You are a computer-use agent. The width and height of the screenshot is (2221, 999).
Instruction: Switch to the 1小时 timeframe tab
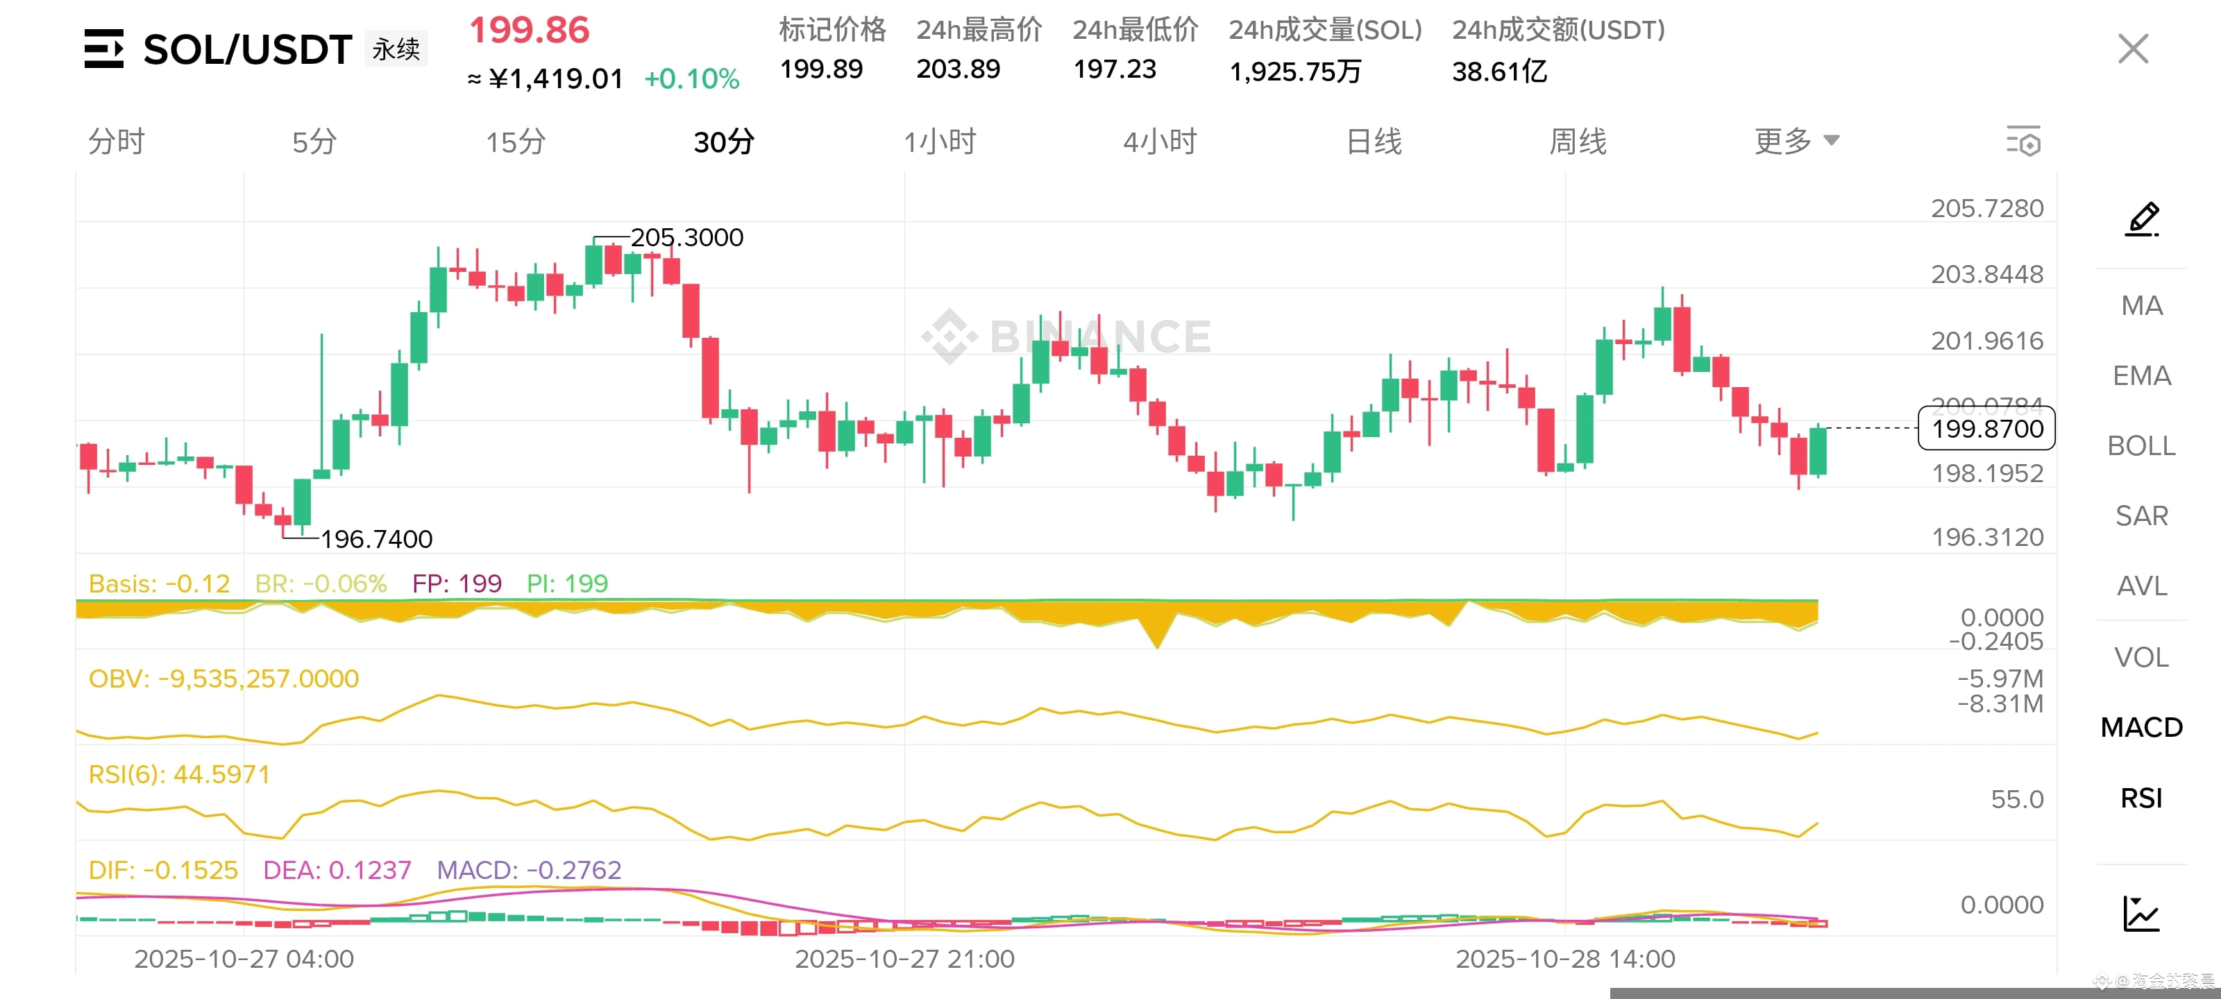pos(940,142)
